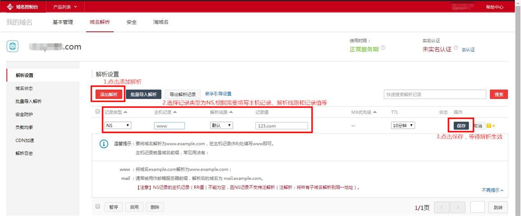Click the info icon beside 温馨提示

coord(103,144)
